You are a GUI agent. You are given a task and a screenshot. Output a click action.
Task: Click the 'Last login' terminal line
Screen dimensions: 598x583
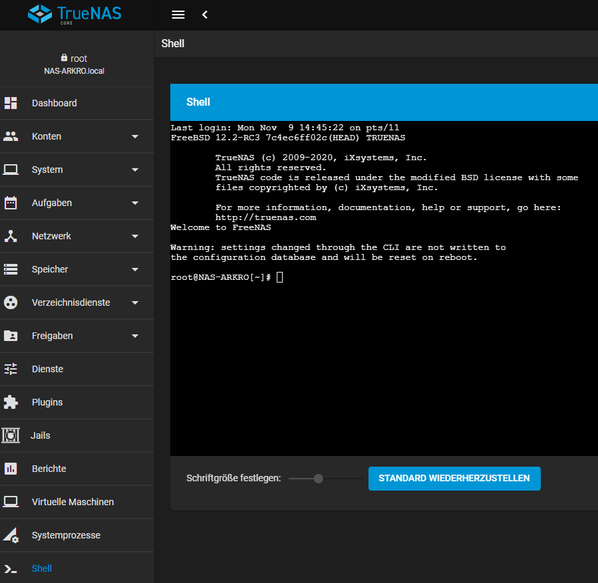coord(285,128)
